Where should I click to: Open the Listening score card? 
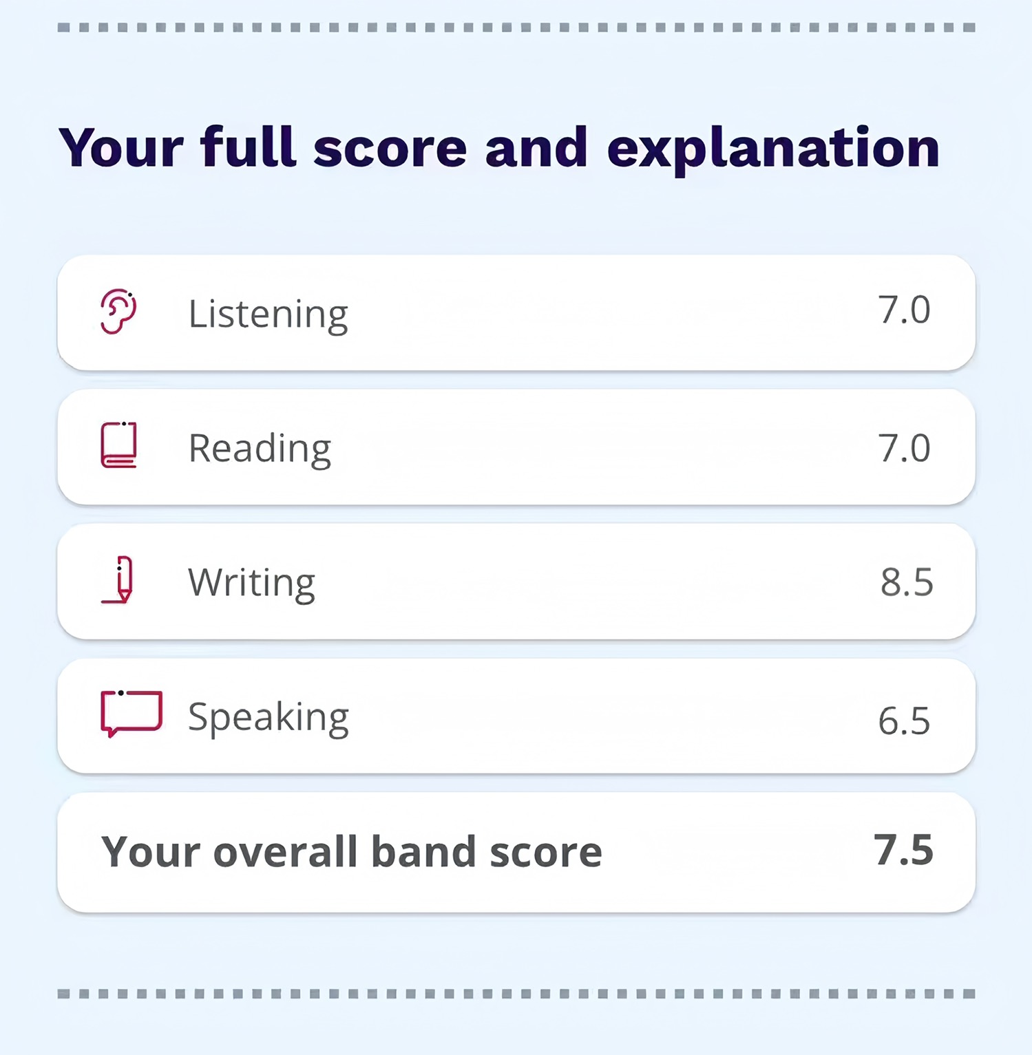point(516,312)
